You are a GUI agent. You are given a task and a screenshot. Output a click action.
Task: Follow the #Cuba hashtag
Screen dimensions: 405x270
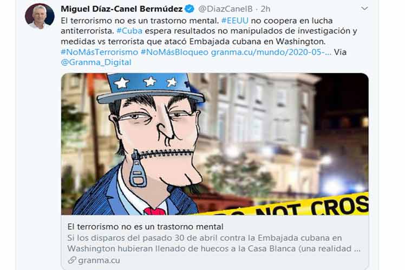pyautogui.click(x=129, y=31)
